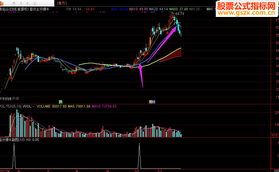
Task: Click the month 7 marker on time axis
Action: point(48,171)
